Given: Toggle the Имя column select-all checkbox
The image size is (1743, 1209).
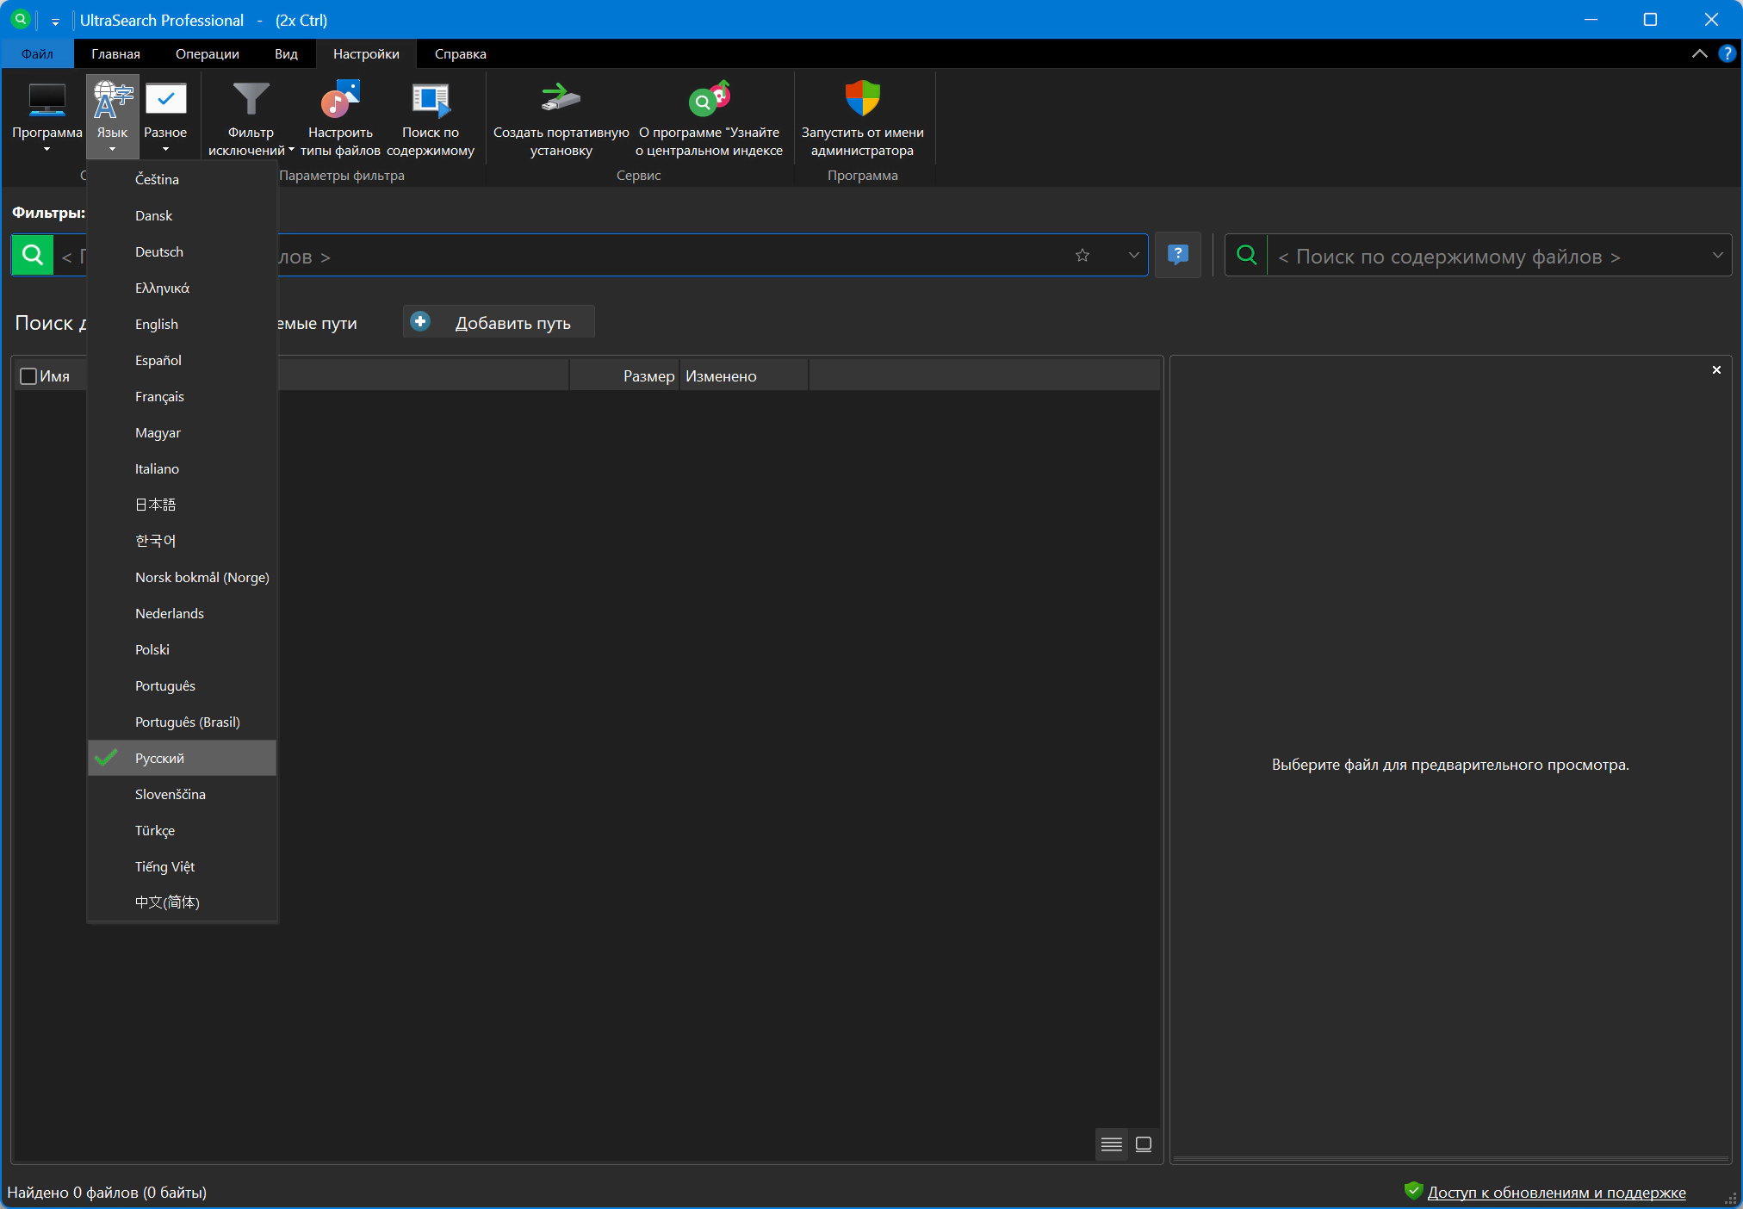Looking at the screenshot, I should [28, 376].
